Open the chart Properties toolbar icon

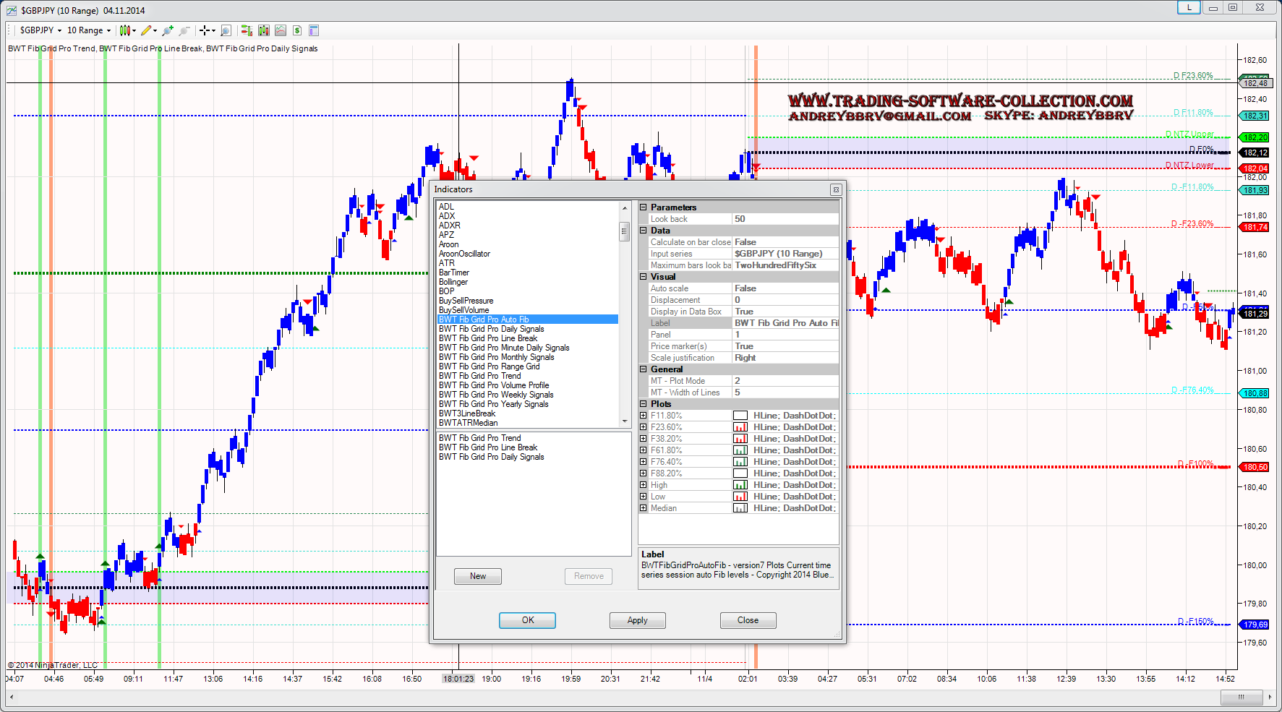tap(314, 30)
